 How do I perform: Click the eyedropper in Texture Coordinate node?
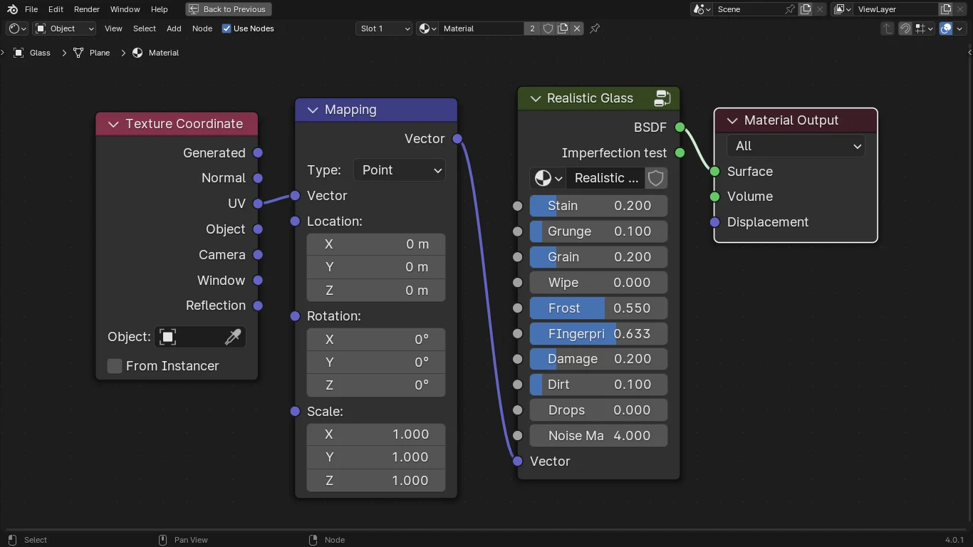click(233, 337)
